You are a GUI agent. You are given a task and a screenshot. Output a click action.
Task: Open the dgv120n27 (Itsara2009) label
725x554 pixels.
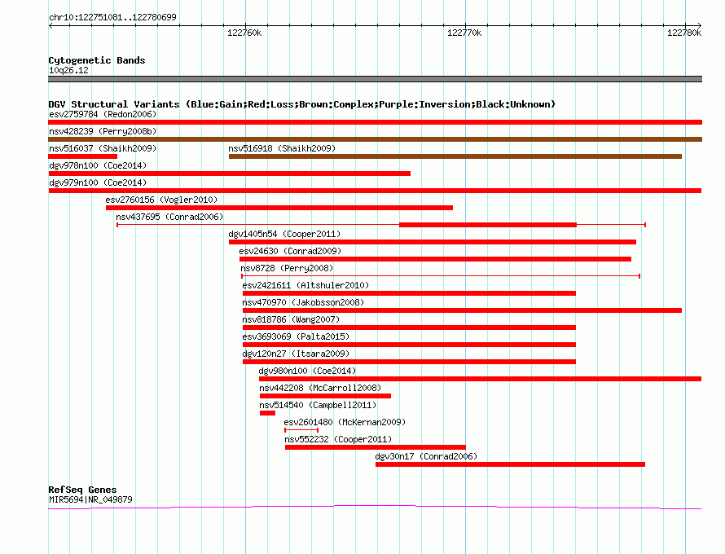(x=296, y=354)
